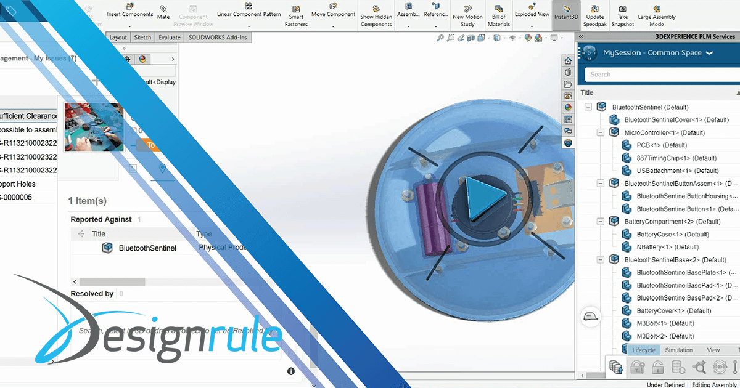The height and width of the screenshot is (388, 740).
Task: Open File Explorer folder in task pane
Action: (x=568, y=84)
